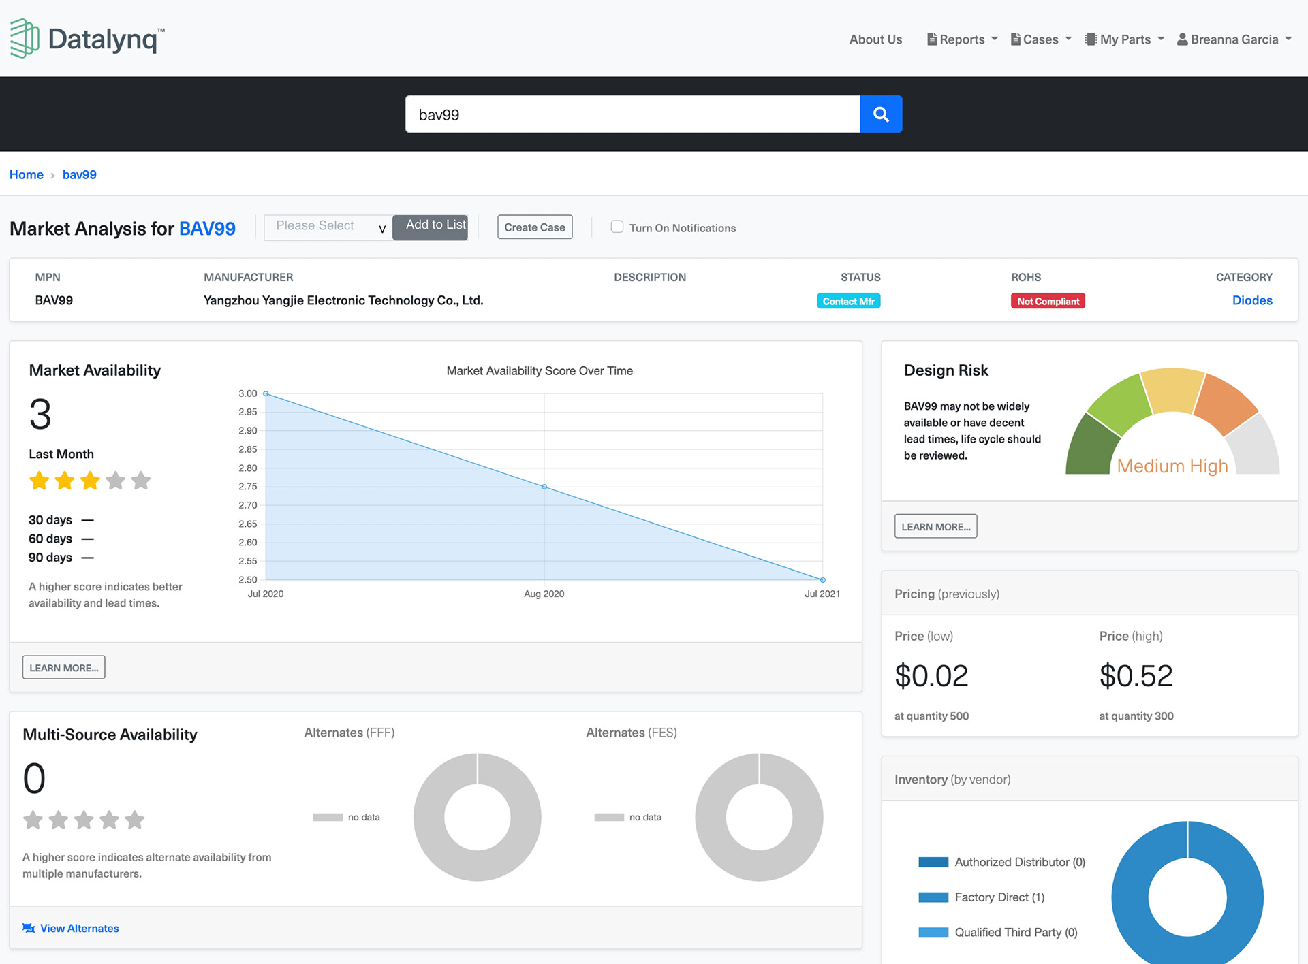This screenshot has width=1308, height=964.
Task: Click the first gray star in Multi-Source Availability
Action: [33, 820]
